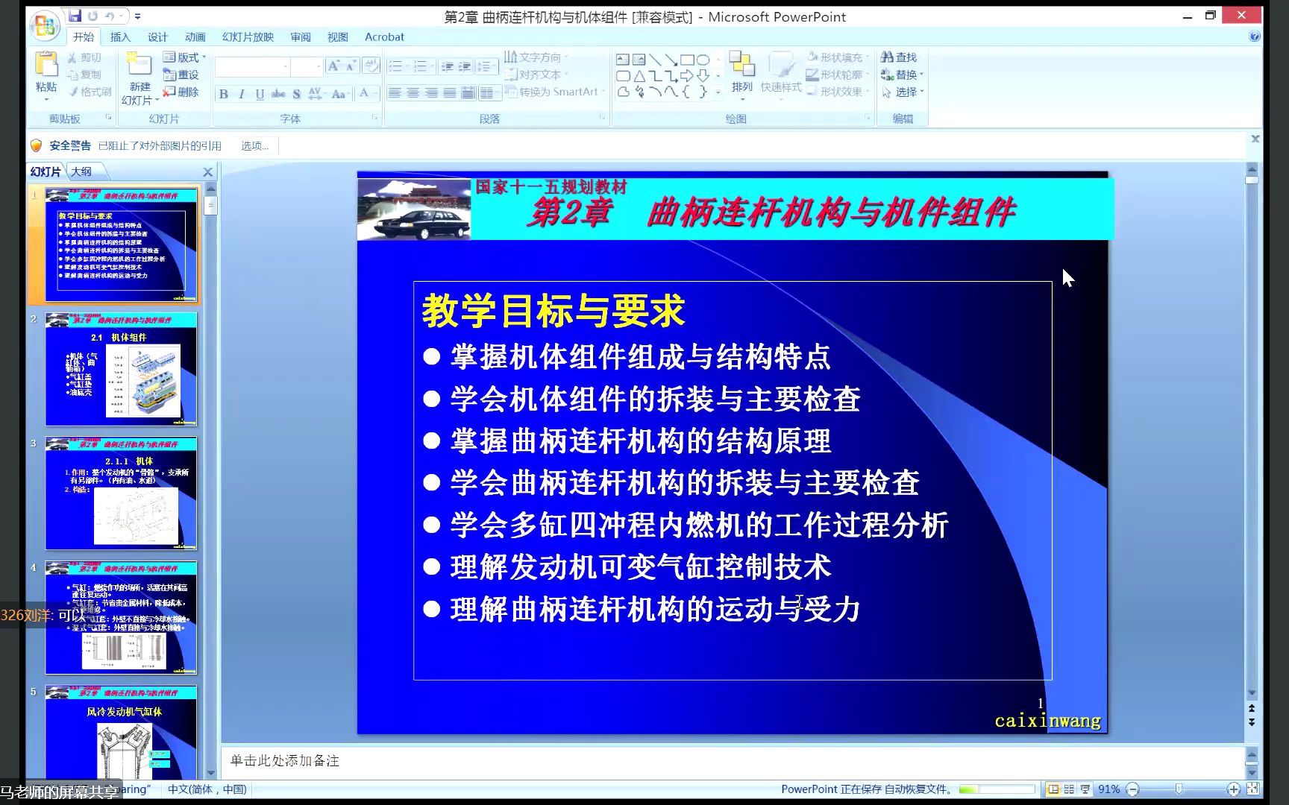Click Clear All Formatting icon
1289x805 pixels.
pyautogui.click(x=371, y=66)
